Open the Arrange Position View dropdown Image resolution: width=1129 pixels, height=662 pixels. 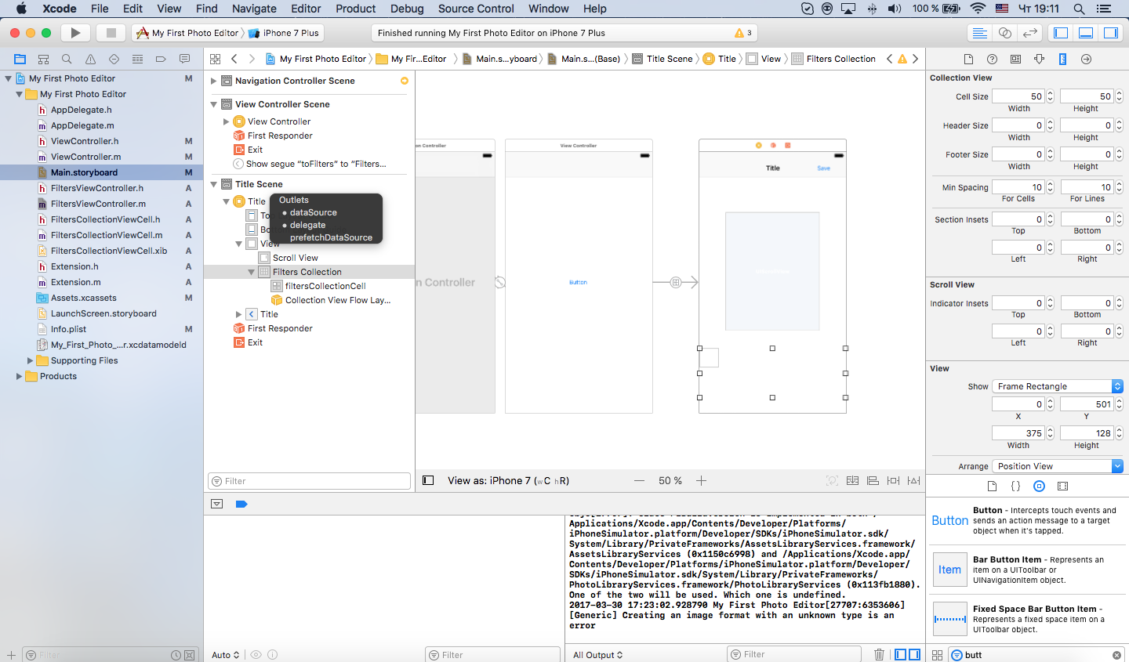tap(1058, 466)
